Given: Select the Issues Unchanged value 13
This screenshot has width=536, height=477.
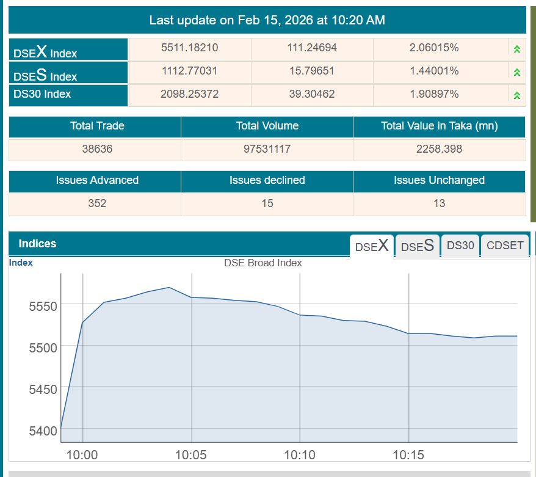Looking at the screenshot, I should point(439,203).
